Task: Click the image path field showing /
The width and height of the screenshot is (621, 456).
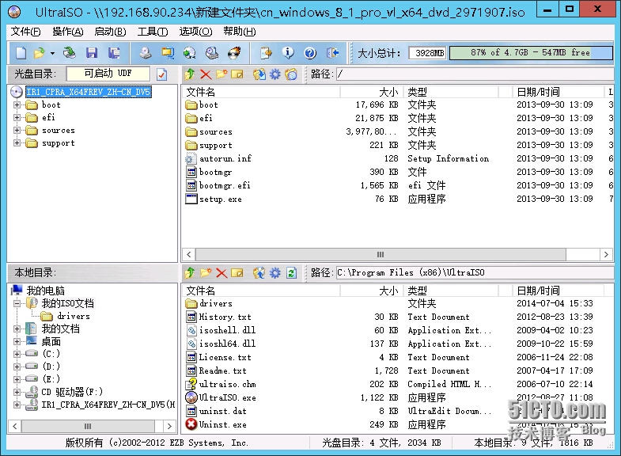Action: 475,74
